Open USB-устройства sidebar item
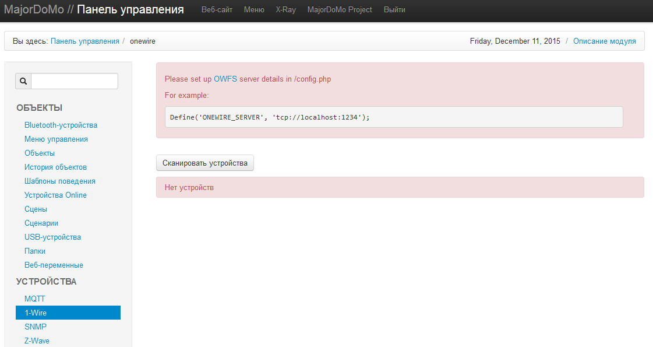The image size is (653, 347). point(52,237)
